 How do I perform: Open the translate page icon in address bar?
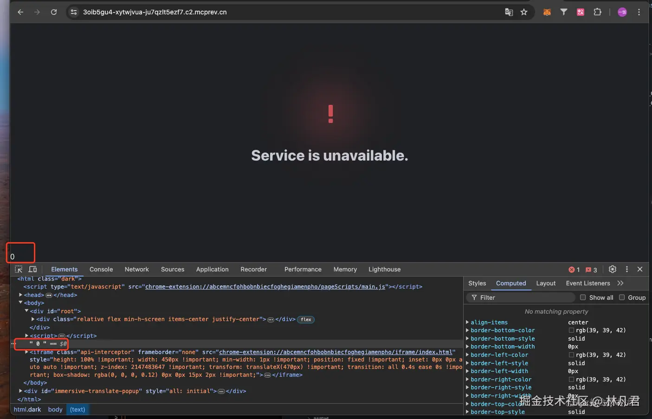(509, 12)
